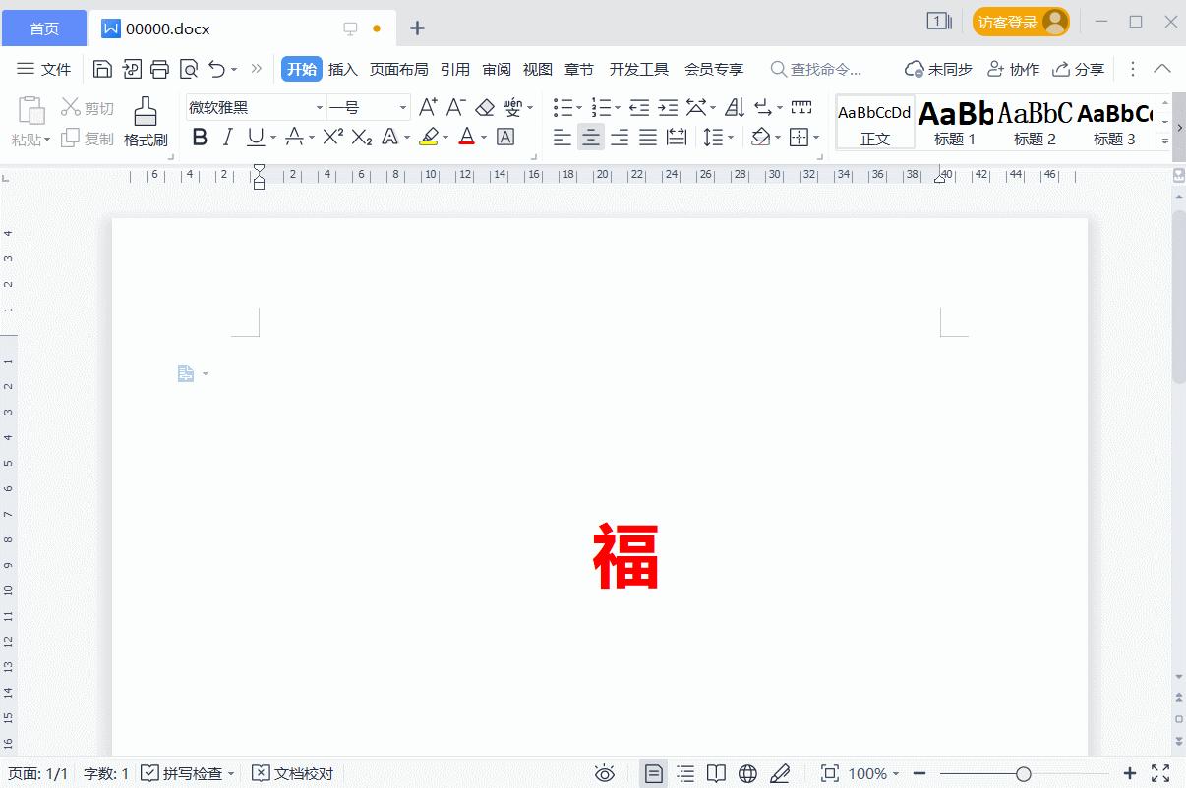The width and height of the screenshot is (1186, 788).
Task: Click the zoom slider handle
Action: [1024, 774]
